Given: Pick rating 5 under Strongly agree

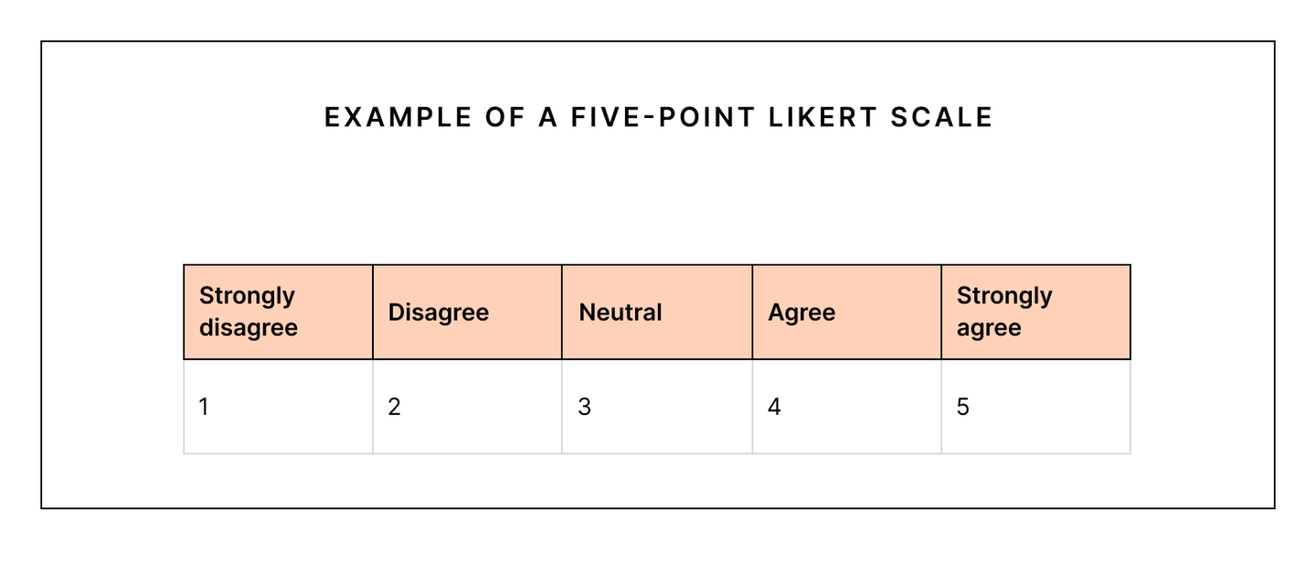Looking at the screenshot, I should [x=963, y=407].
